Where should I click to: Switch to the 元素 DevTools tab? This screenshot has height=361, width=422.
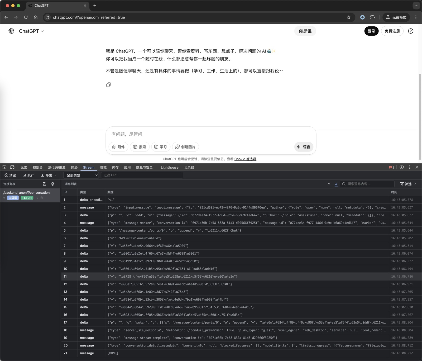24,168
